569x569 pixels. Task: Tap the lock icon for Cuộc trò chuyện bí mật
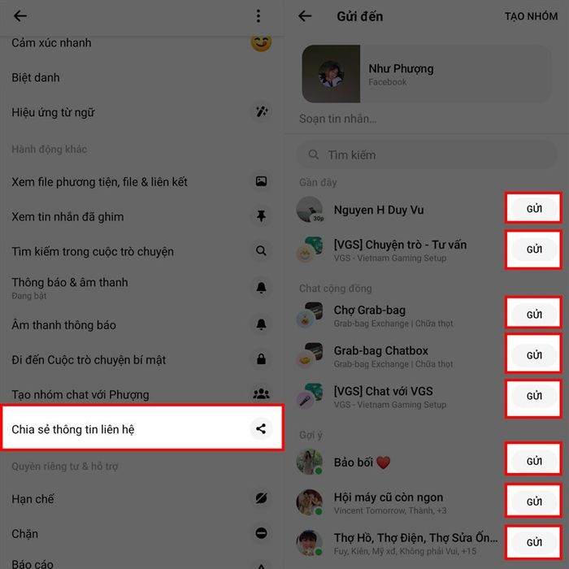(x=261, y=359)
